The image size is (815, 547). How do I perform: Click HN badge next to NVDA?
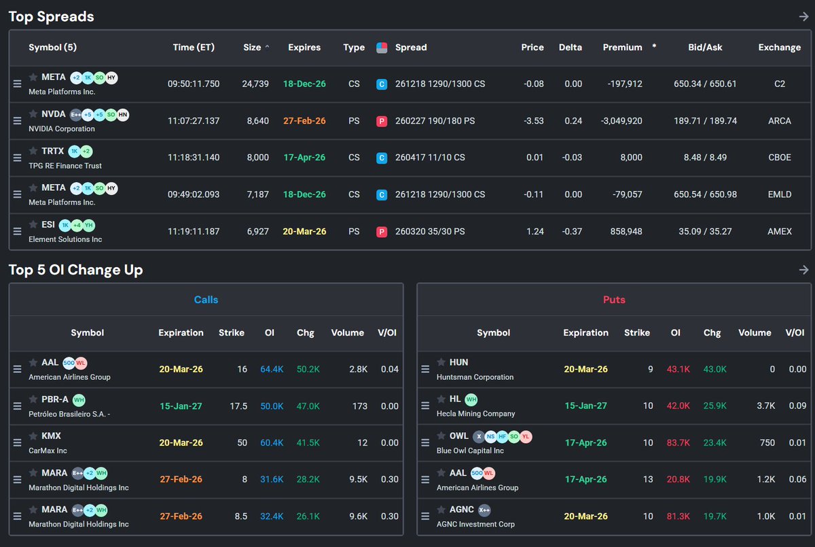(122, 114)
